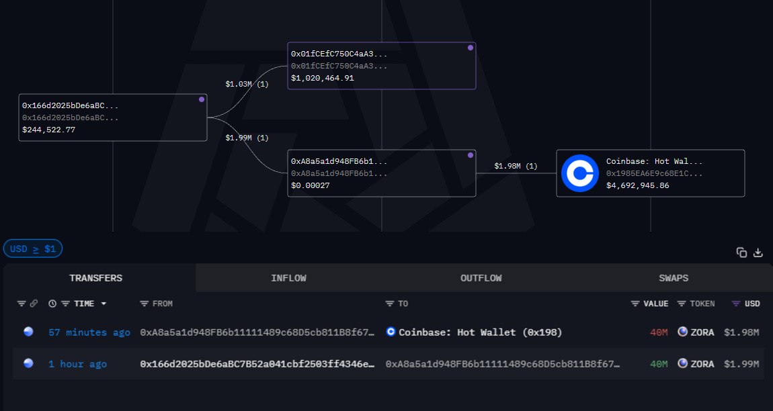773x411 pixels.
Task: Open the USD column filter
Action: [735, 304]
